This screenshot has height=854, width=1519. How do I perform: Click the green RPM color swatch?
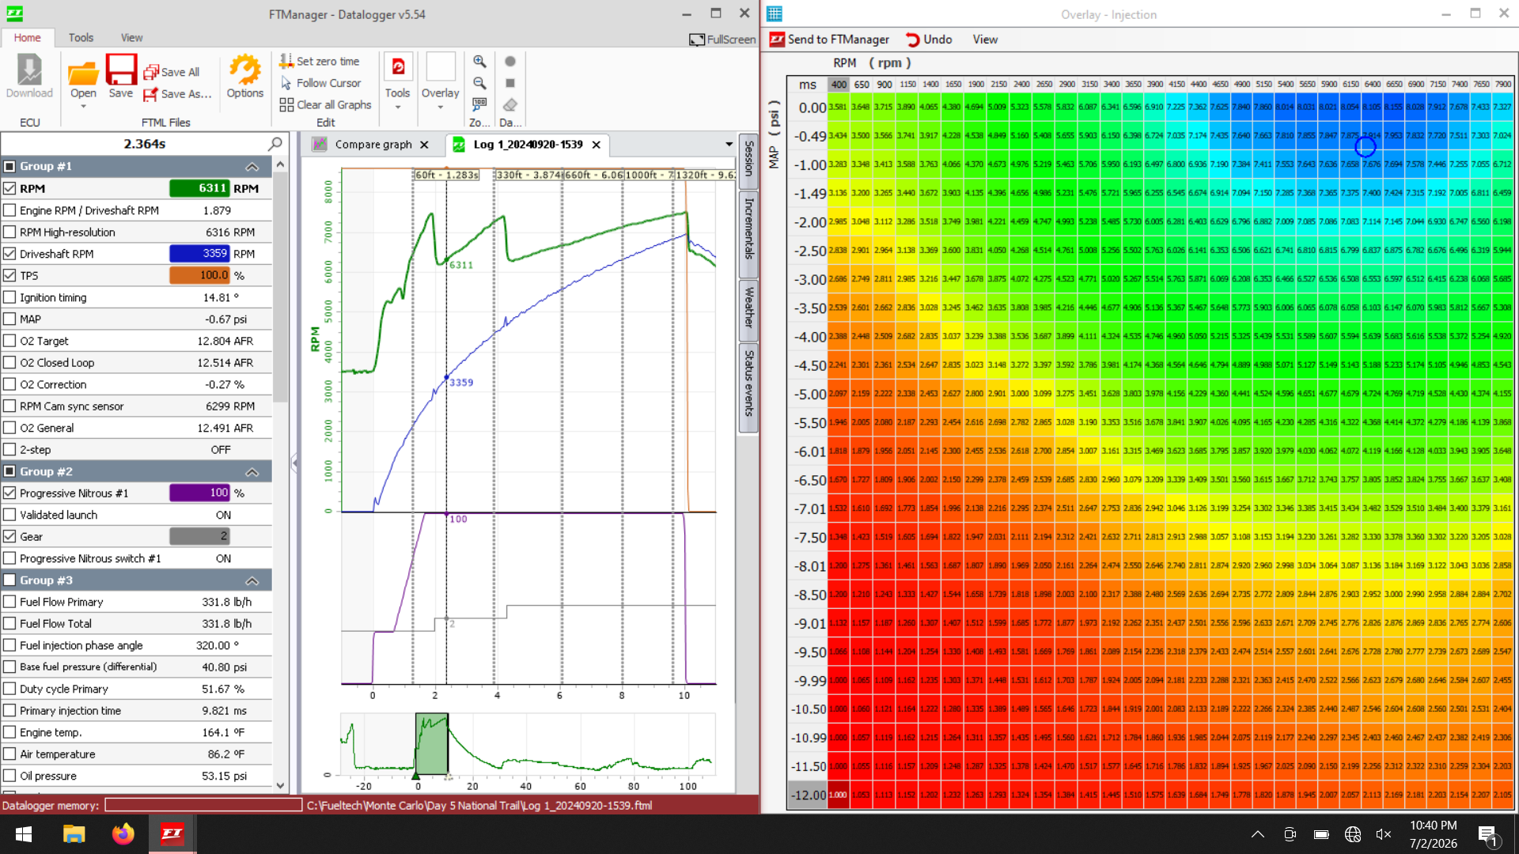tap(199, 188)
